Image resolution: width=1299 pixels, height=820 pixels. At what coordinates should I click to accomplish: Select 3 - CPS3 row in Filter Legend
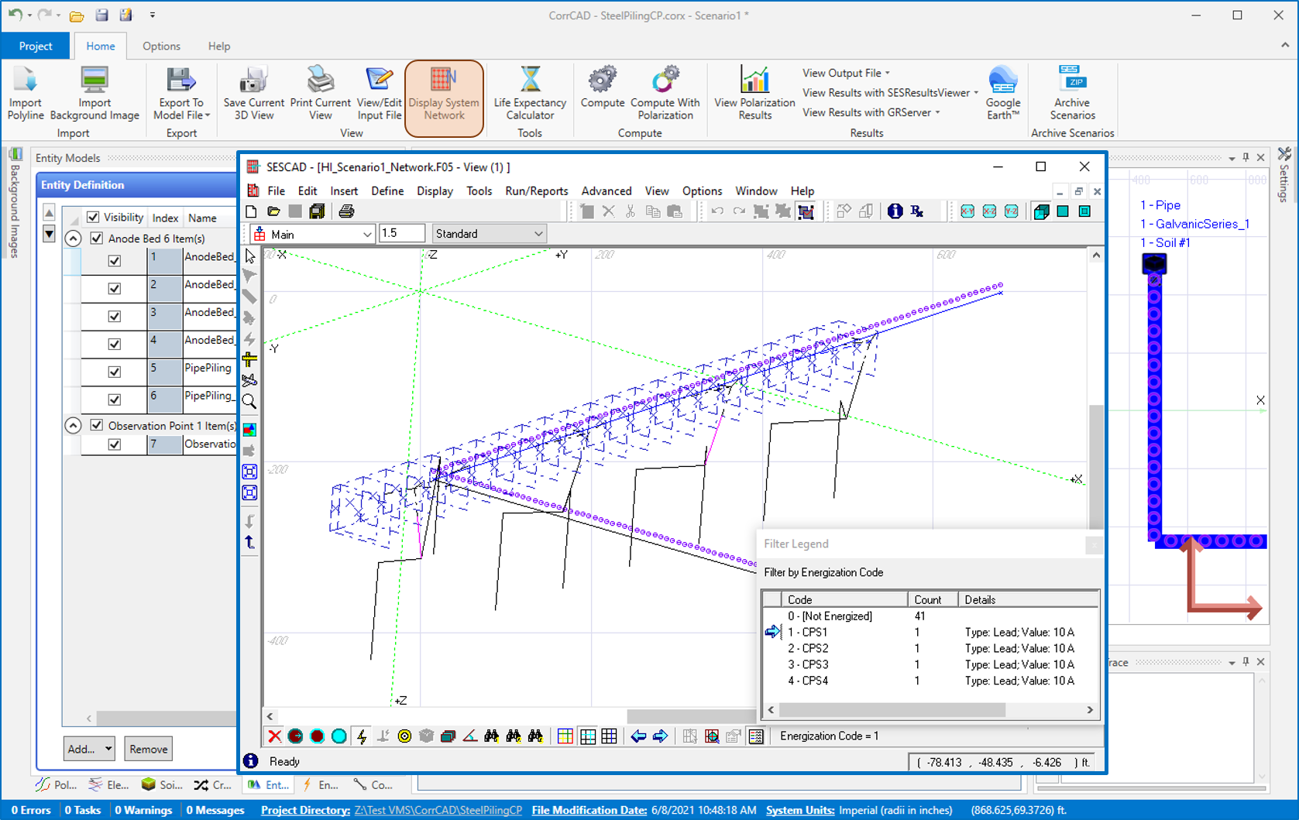coord(931,664)
